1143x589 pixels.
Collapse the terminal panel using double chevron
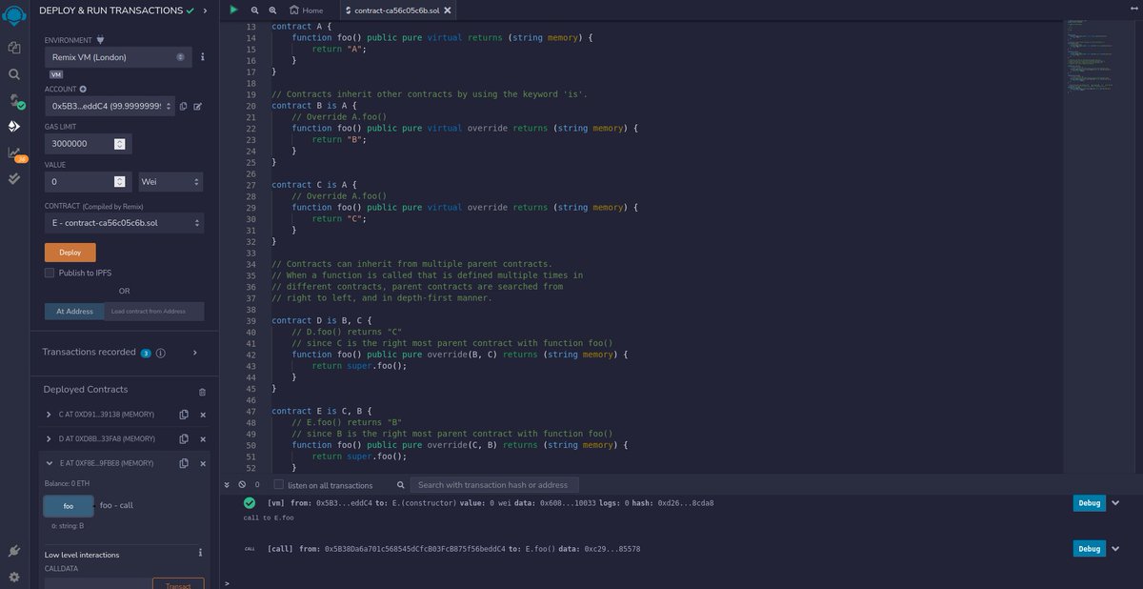229,484
